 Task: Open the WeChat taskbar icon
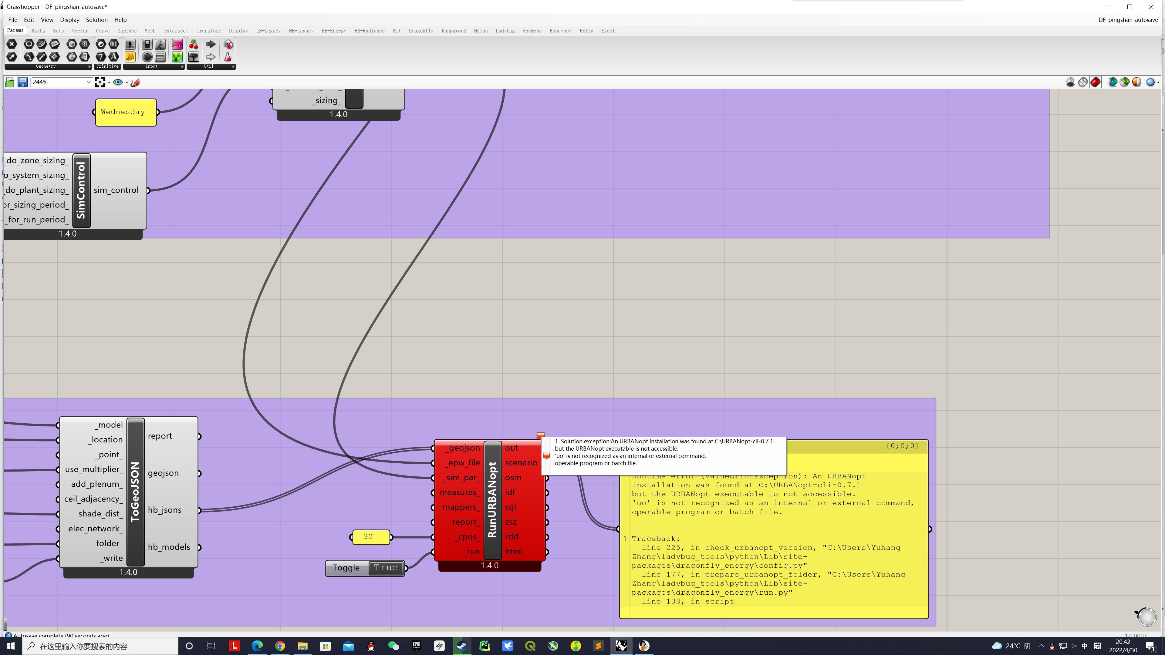[393, 646]
